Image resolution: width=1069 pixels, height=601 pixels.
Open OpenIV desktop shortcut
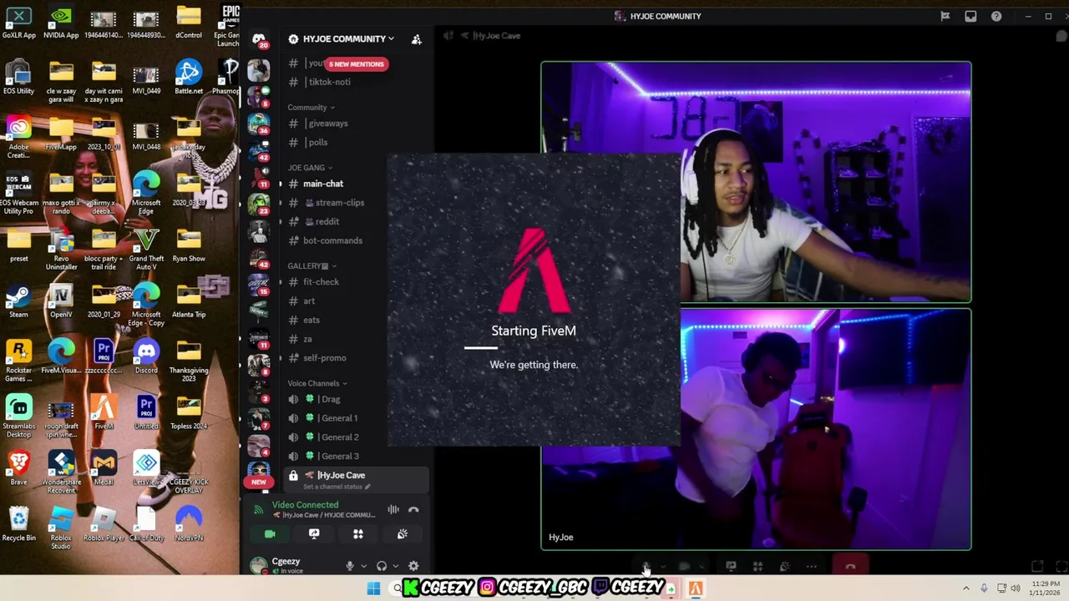pos(61,301)
